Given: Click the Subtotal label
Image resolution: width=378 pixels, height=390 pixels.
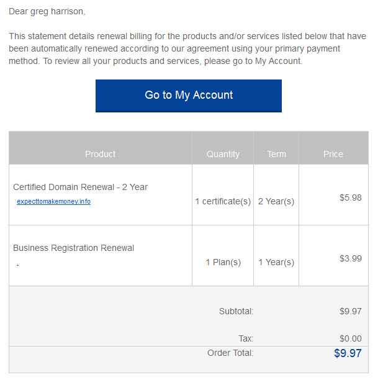Looking at the screenshot, I should (236, 311).
